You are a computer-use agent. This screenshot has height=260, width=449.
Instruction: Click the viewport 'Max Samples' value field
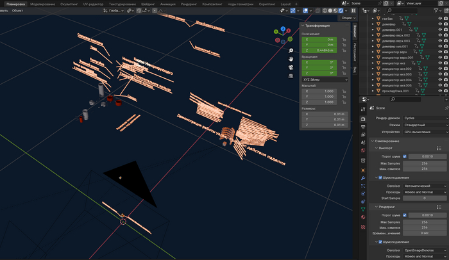click(424, 163)
